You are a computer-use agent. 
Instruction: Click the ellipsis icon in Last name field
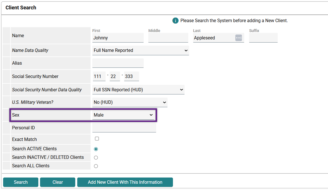[239, 38]
